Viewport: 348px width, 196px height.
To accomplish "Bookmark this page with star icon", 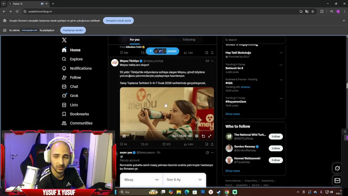I will pos(313,11).
